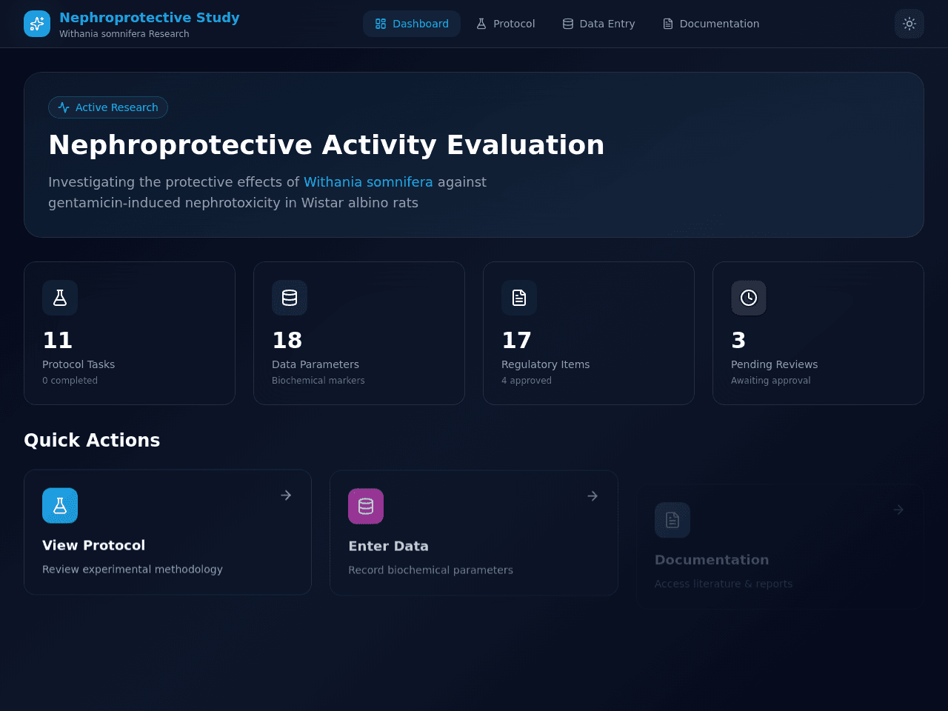948x711 pixels.
Task: Open the Dashboard tab
Action: click(412, 24)
